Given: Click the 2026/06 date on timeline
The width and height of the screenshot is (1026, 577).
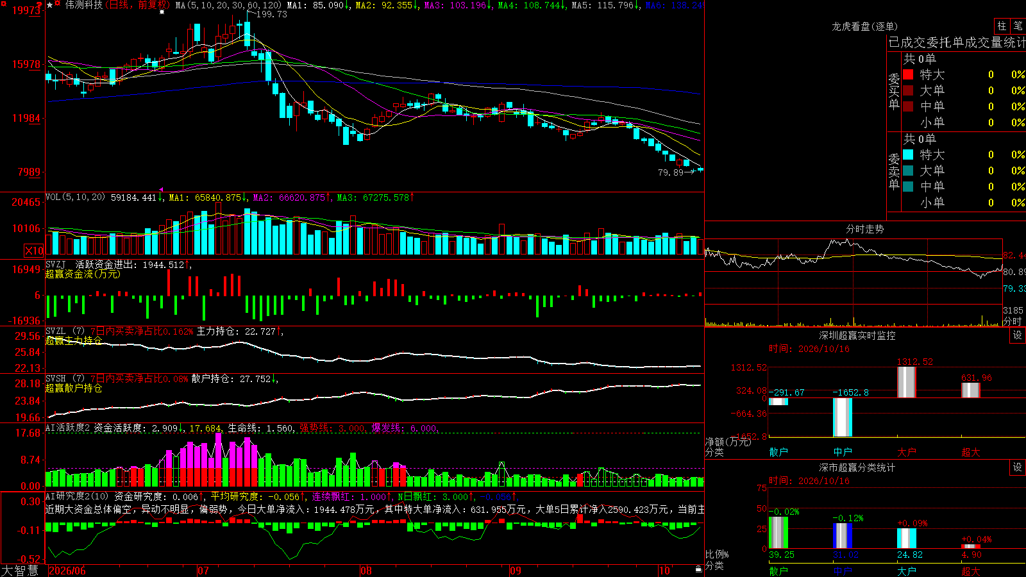Looking at the screenshot, I should pos(67,571).
